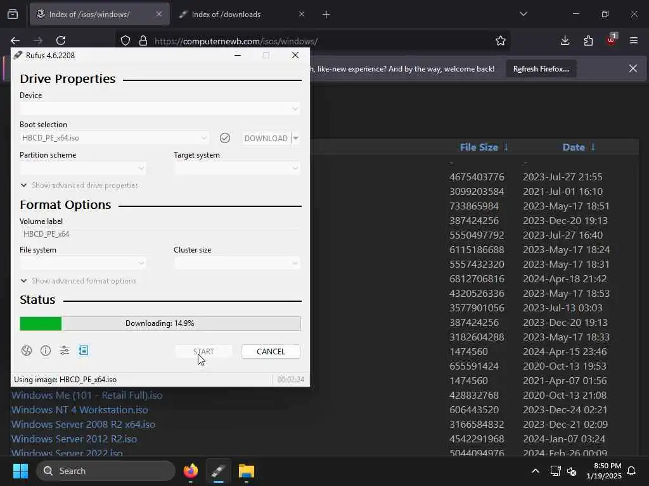Bookmark this page with star icon
Viewport: 649px width, 486px height.
point(501,41)
